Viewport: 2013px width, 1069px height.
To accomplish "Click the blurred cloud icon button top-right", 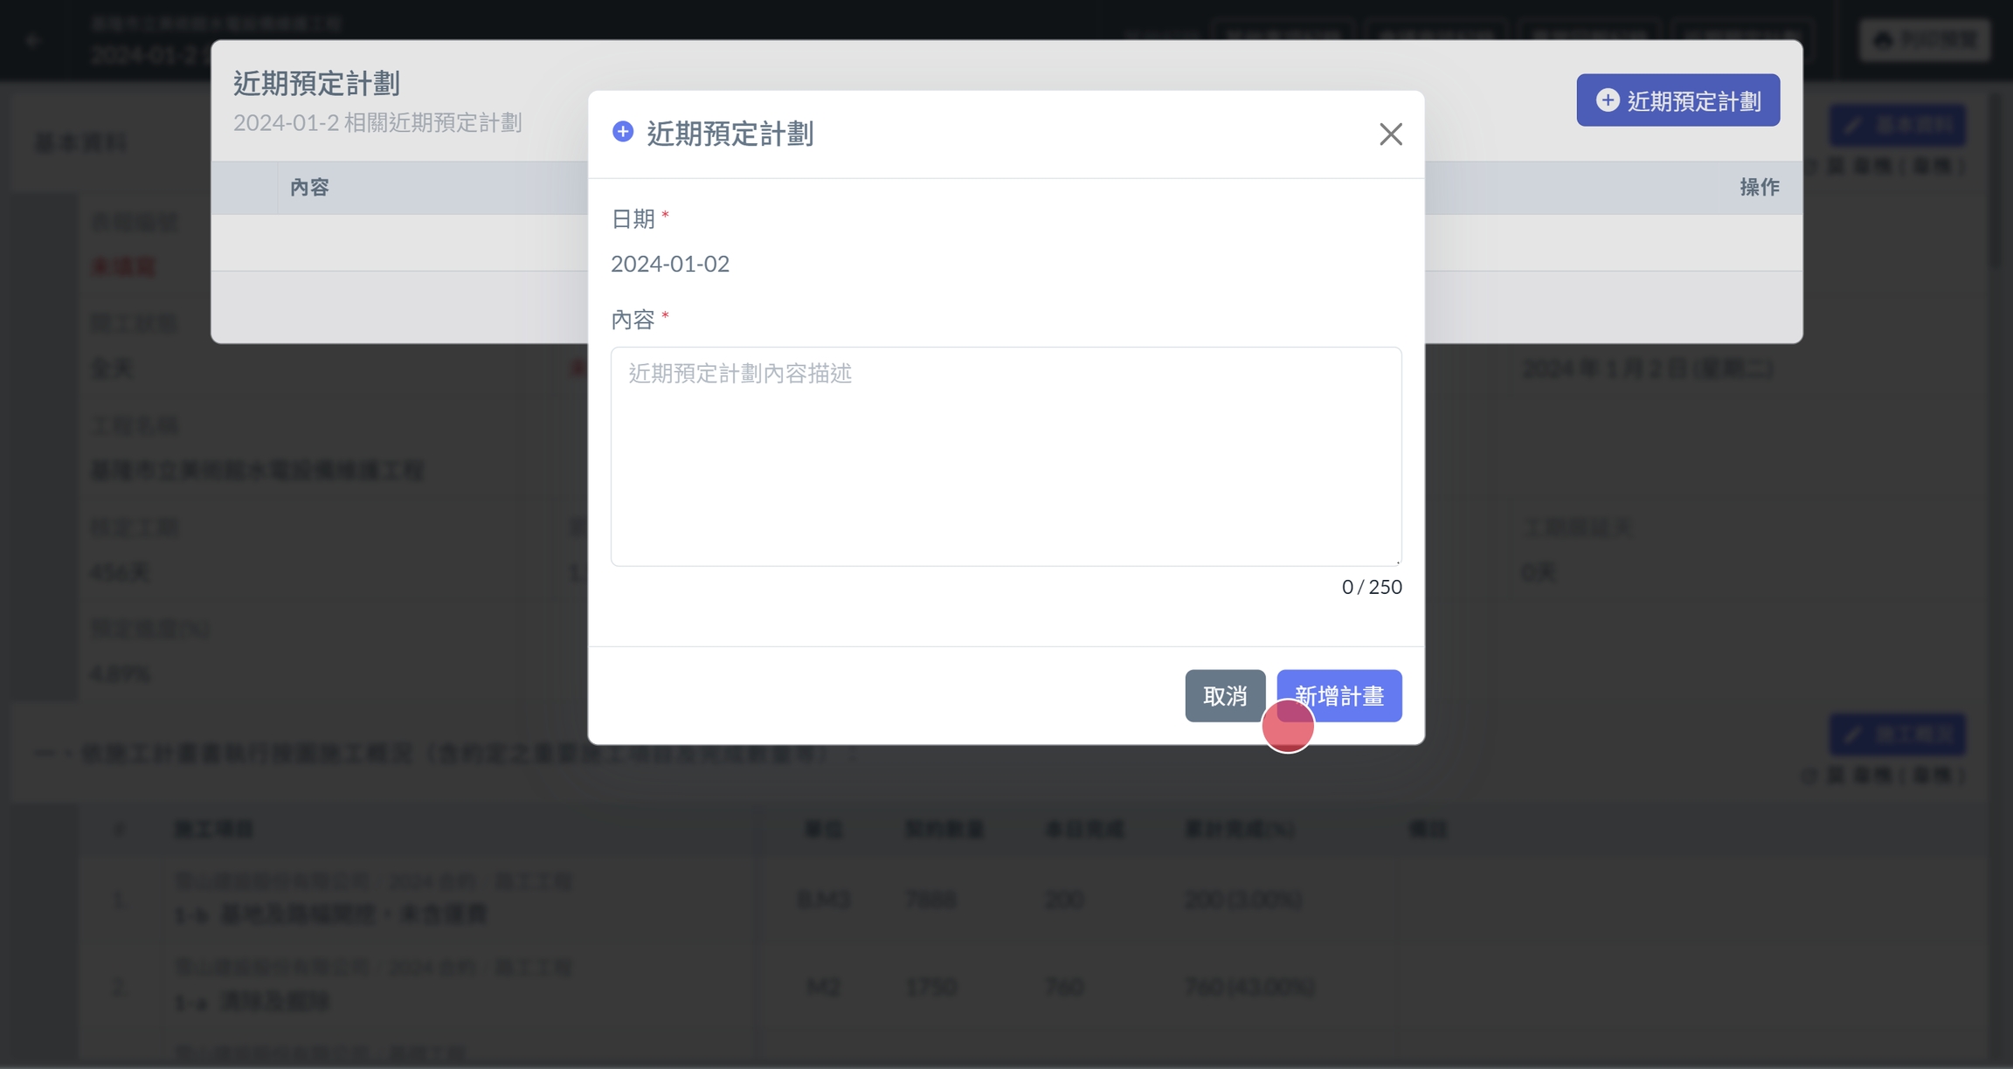I will click(x=1924, y=39).
